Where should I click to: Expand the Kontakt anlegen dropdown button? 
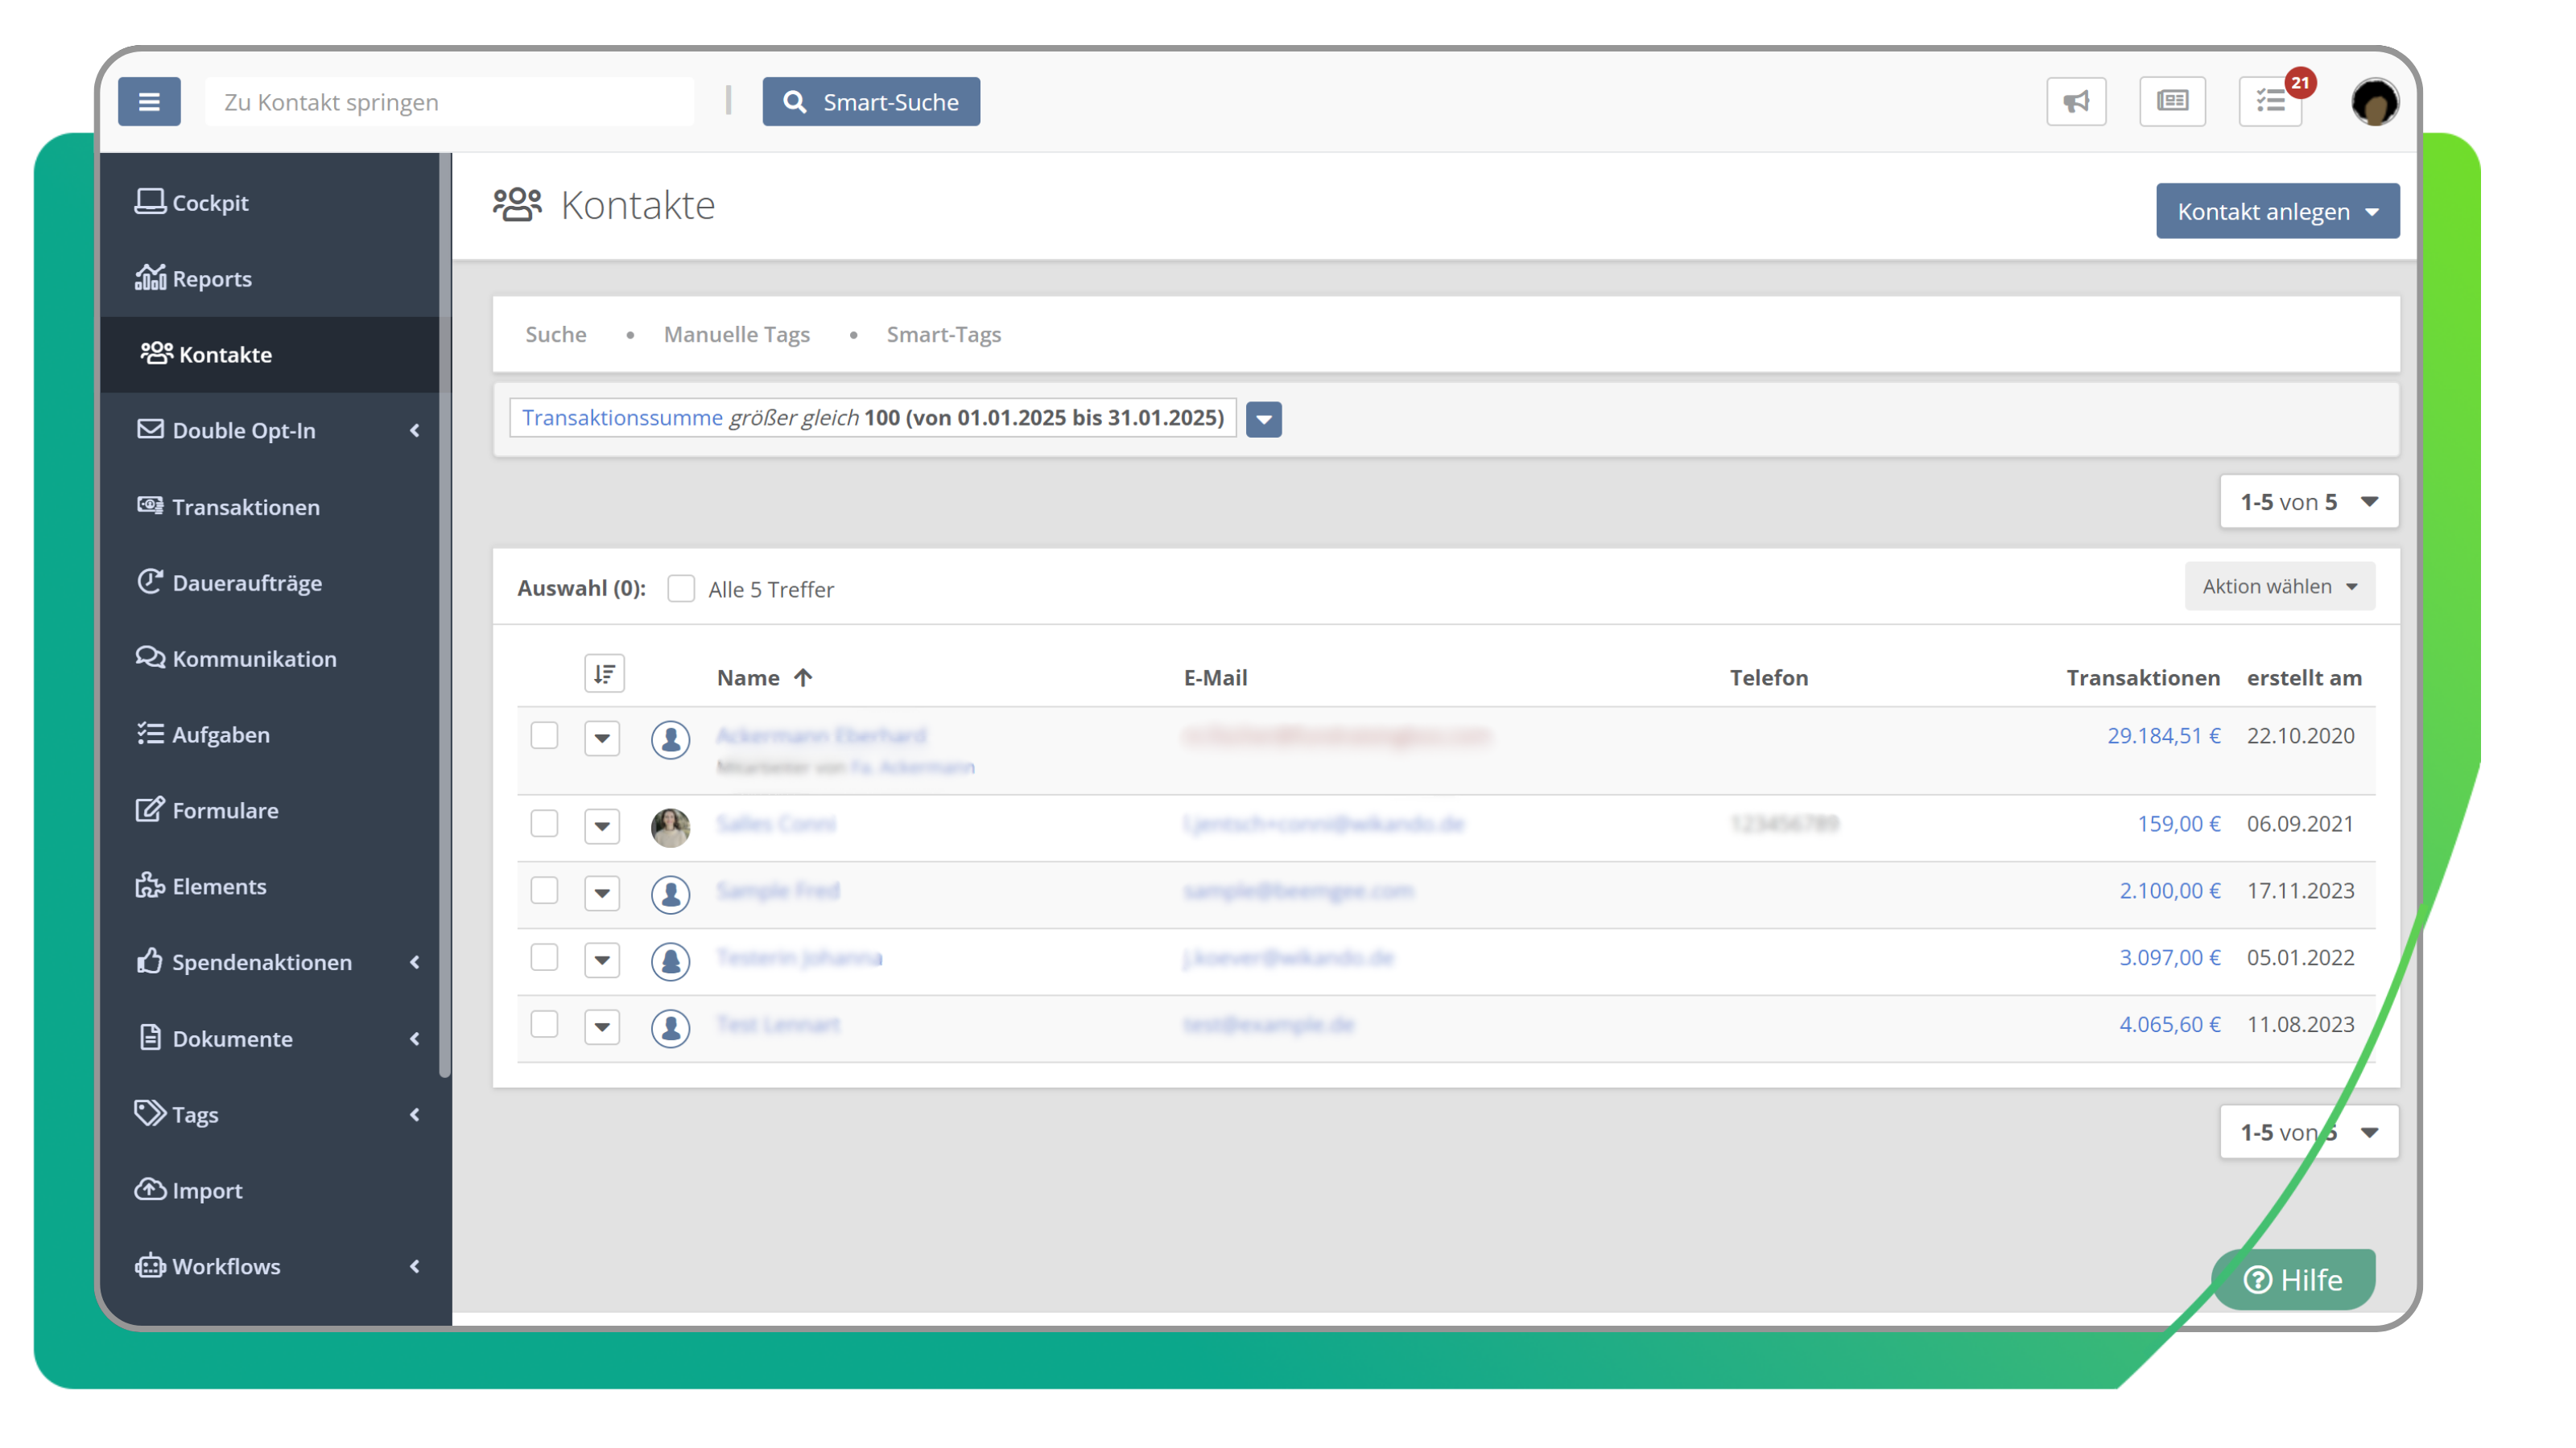tap(2277, 211)
